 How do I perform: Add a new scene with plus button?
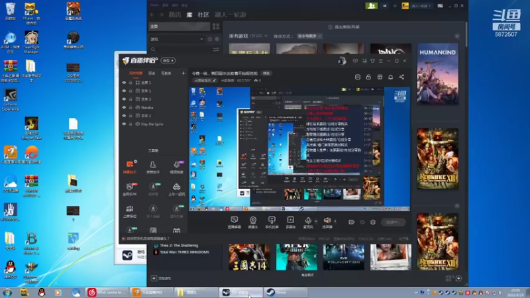[x=184, y=73]
